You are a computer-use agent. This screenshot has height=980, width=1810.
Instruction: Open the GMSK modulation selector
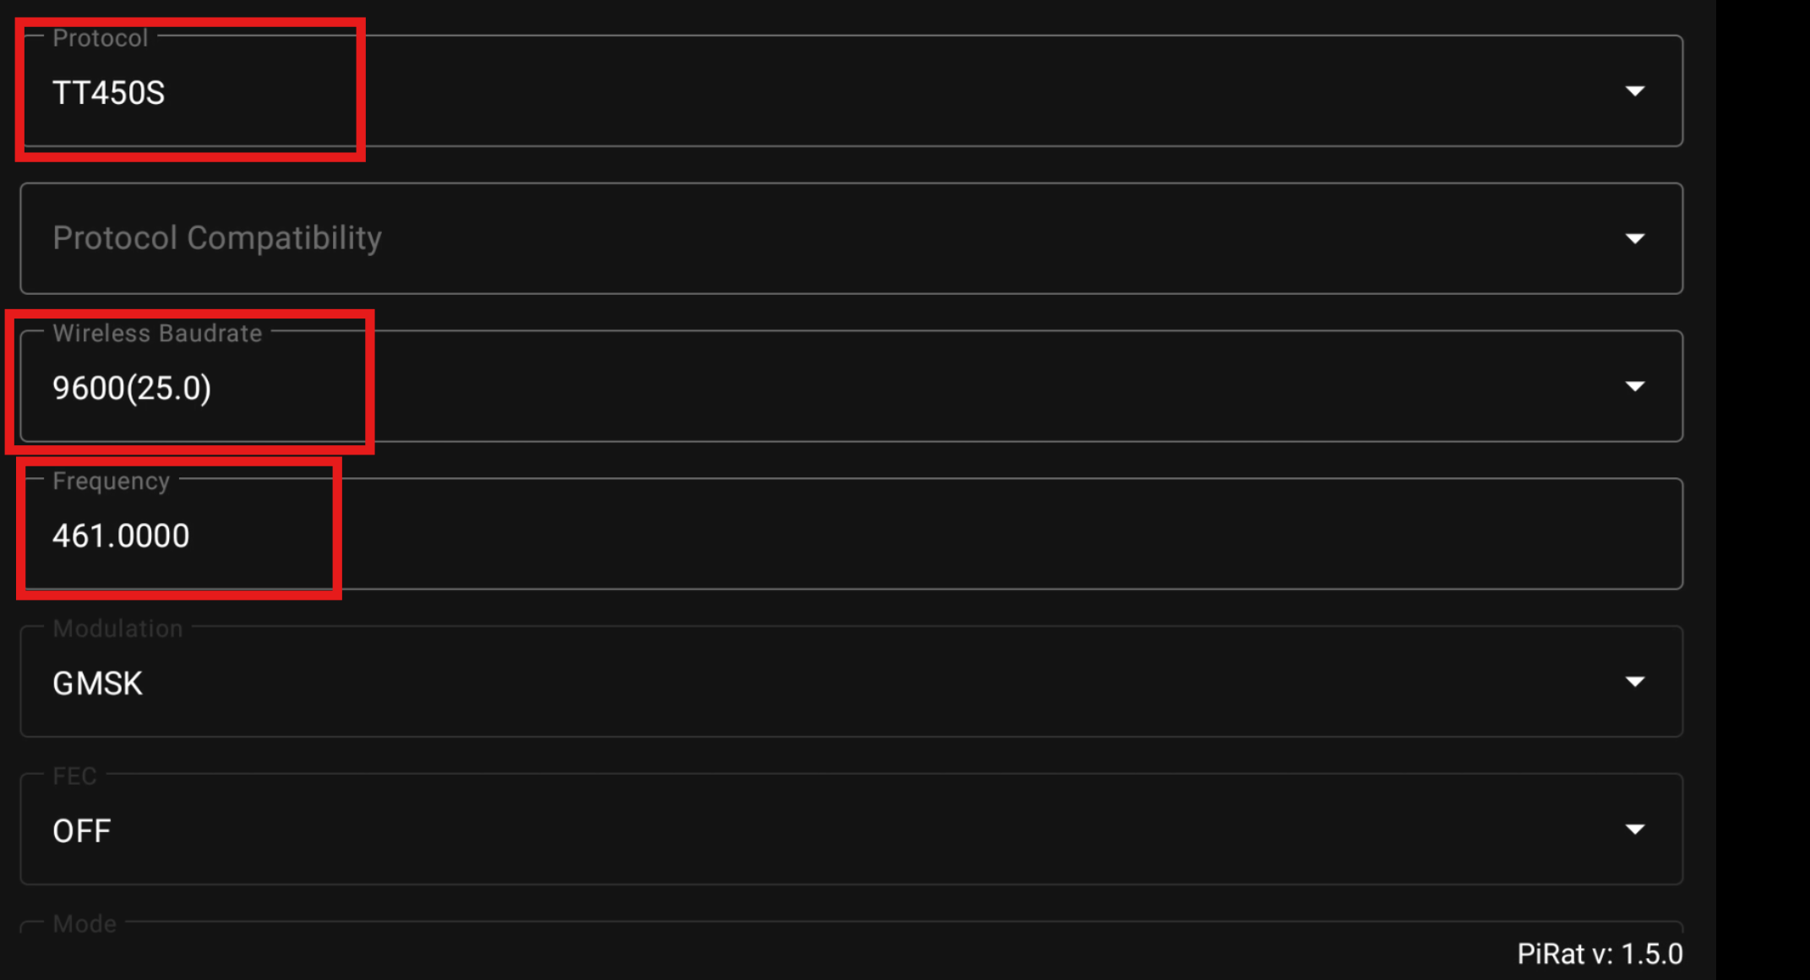(x=98, y=683)
